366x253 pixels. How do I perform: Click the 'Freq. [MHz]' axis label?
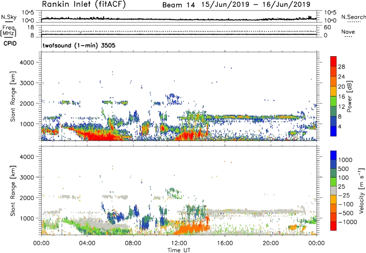[8, 31]
